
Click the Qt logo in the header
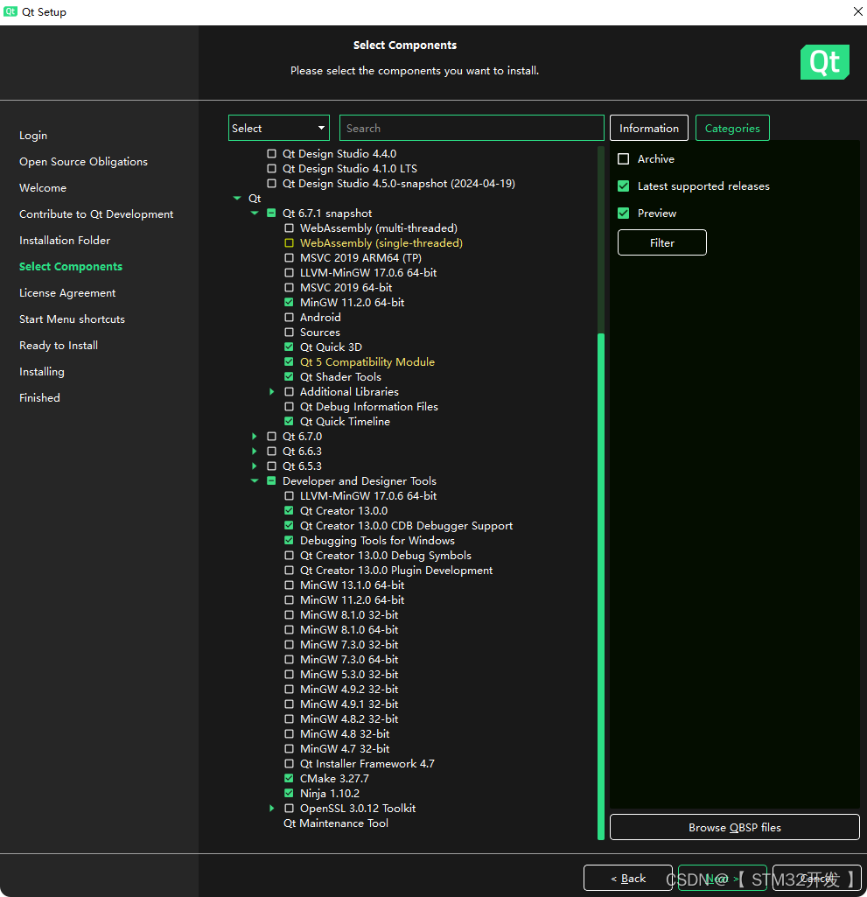point(825,62)
